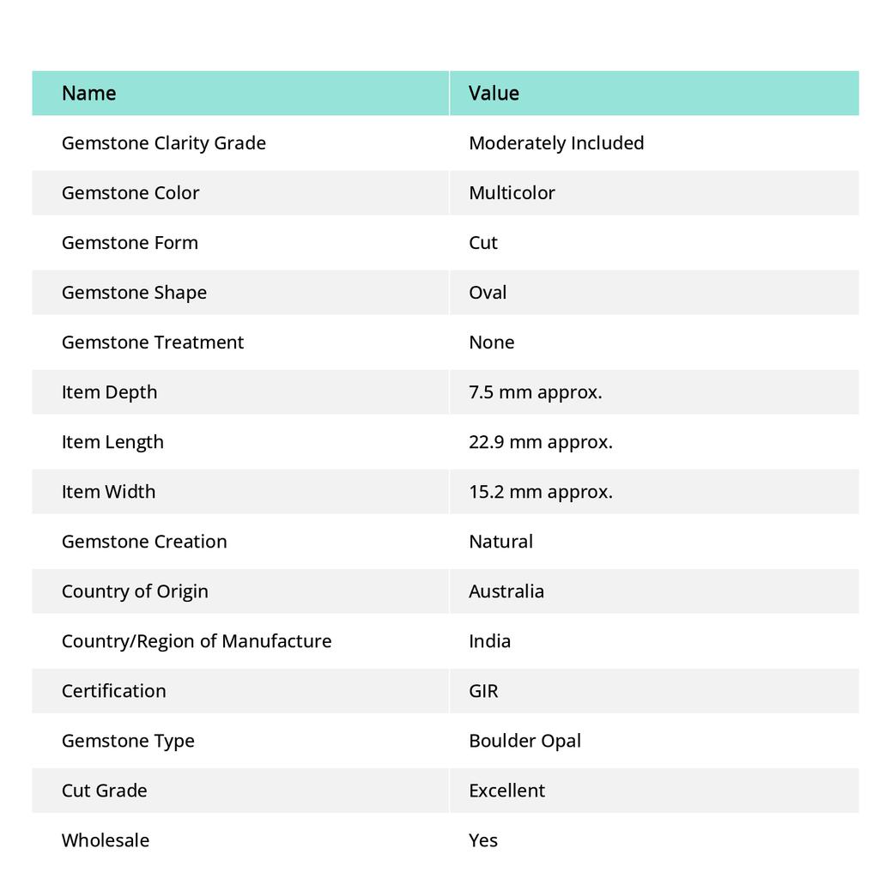879x879 pixels.
Task: Click the Australia origin value
Action: coord(506,591)
